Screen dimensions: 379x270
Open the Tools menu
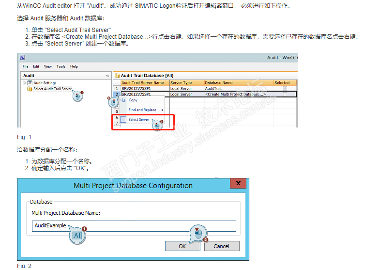tap(61, 66)
